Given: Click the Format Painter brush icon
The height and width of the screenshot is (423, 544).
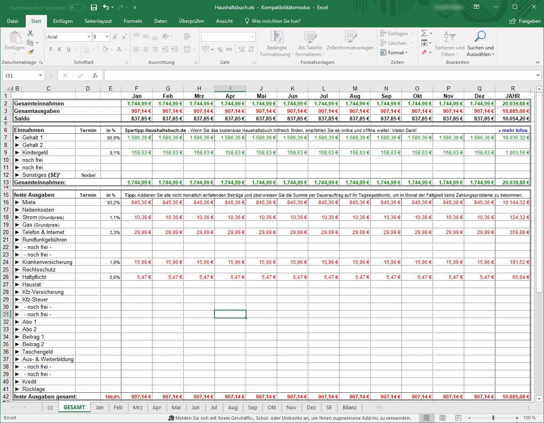Looking at the screenshot, I should (x=30, y=52).
